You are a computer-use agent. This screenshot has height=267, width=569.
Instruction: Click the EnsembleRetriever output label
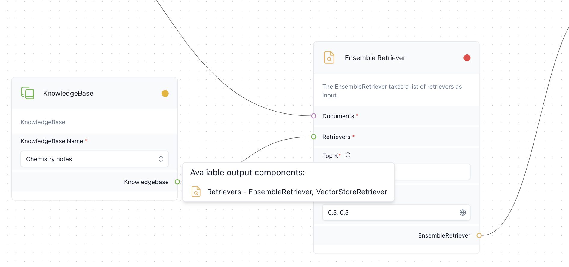pyautogui.click(x=444, y=236)
